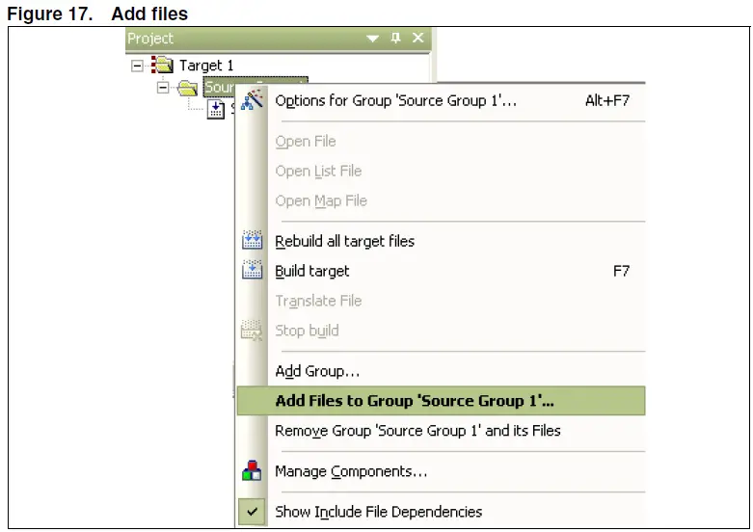Viewport: 753px width, 532px height.
Task: Click the Build target icon
Action: coord(252,271)
